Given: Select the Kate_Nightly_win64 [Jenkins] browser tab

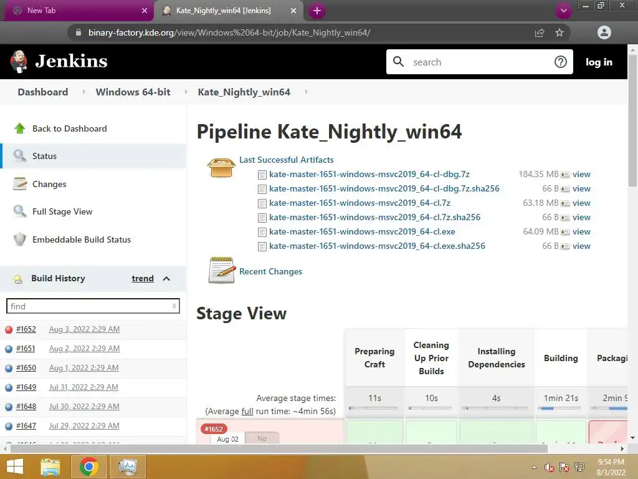Looking at the screenshot, I should coord(228,11).
